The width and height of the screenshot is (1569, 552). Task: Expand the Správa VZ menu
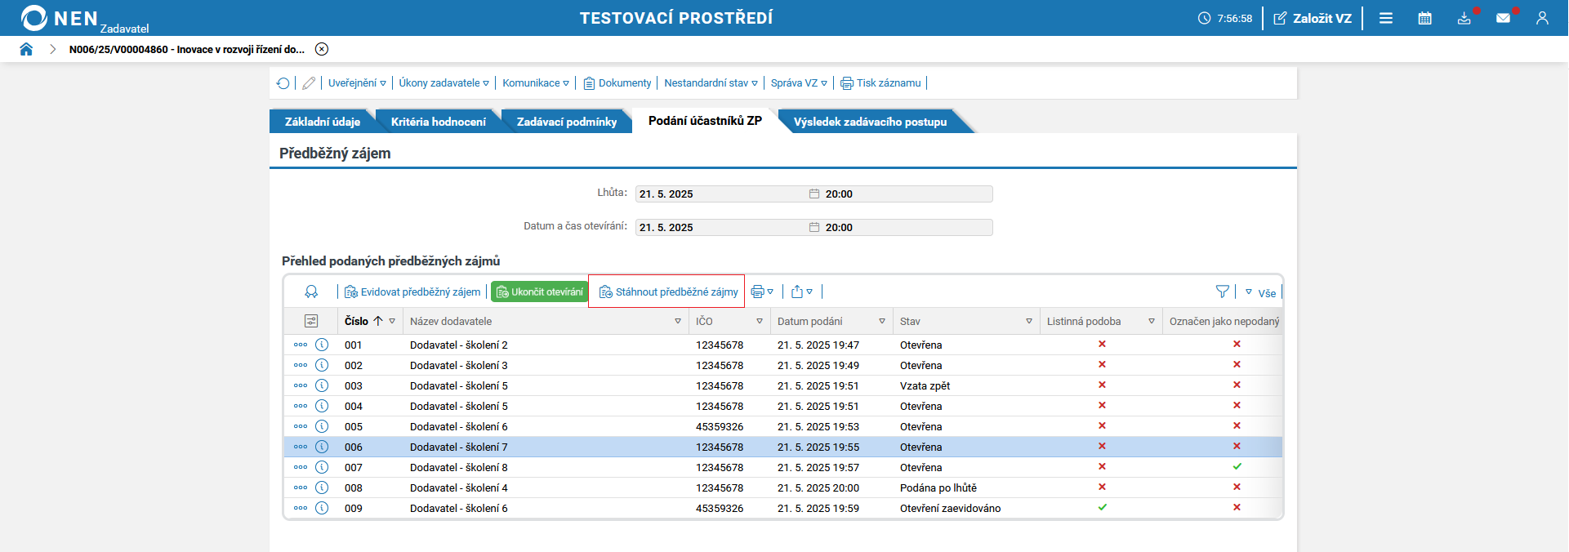click(x=799, y=83)
